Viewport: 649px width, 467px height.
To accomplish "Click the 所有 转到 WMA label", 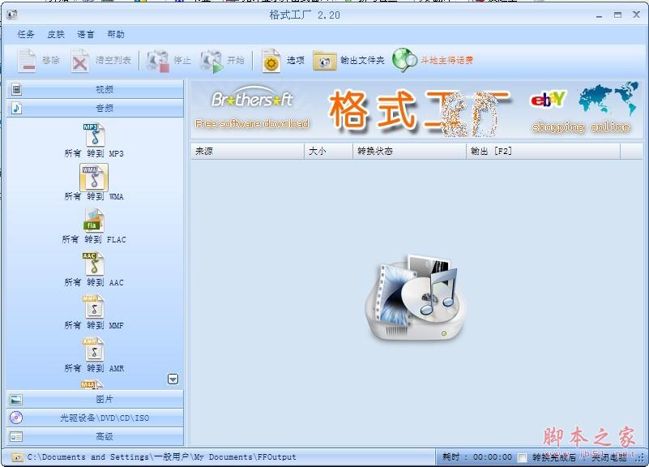I will click(94, 197).
